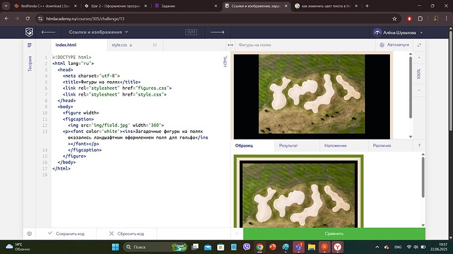Switch to the style.css tab
Screen dimensions: 453x254
coord(119,45)
